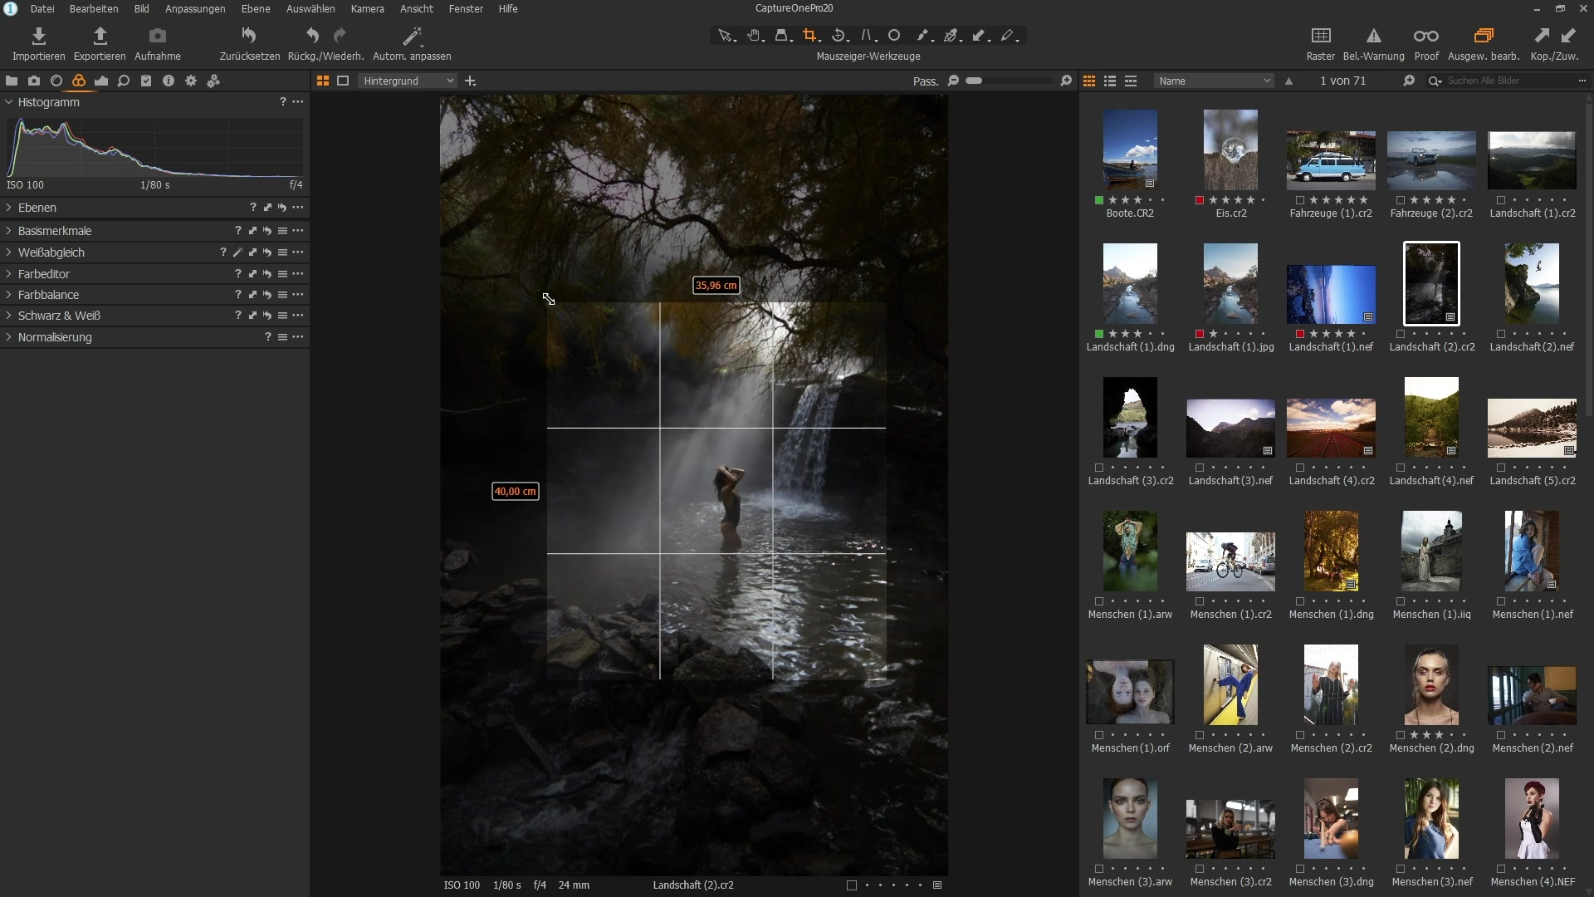The width and height of the screenshot is (1594, 897).
Task: Click the Exportieren button
Action: (100, 43)
